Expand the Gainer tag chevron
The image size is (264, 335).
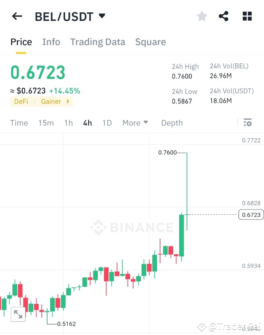67,101
